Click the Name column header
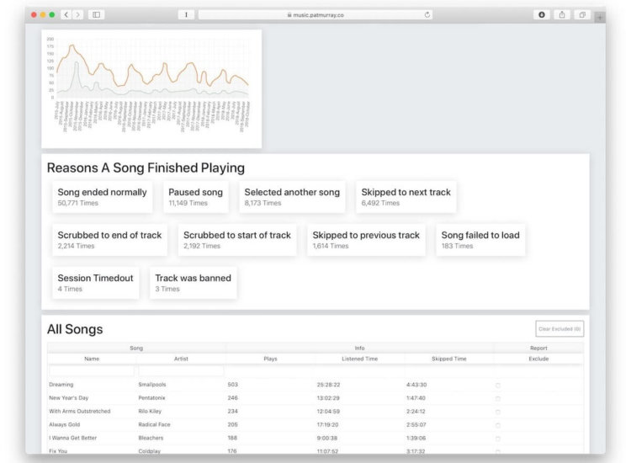 pyautogui.click(x=92, y=359)
